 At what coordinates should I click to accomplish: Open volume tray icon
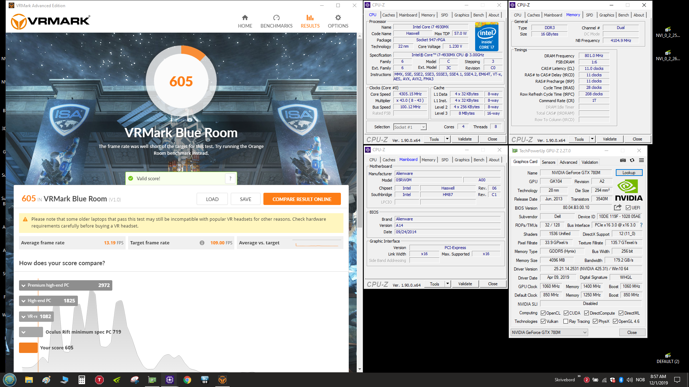tap(629, 380)
